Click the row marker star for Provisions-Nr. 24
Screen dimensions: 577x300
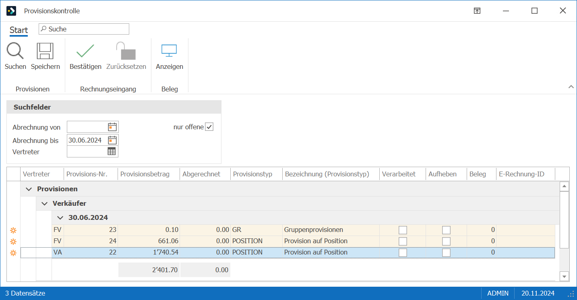pyautogui.click(x=13, y=242)
